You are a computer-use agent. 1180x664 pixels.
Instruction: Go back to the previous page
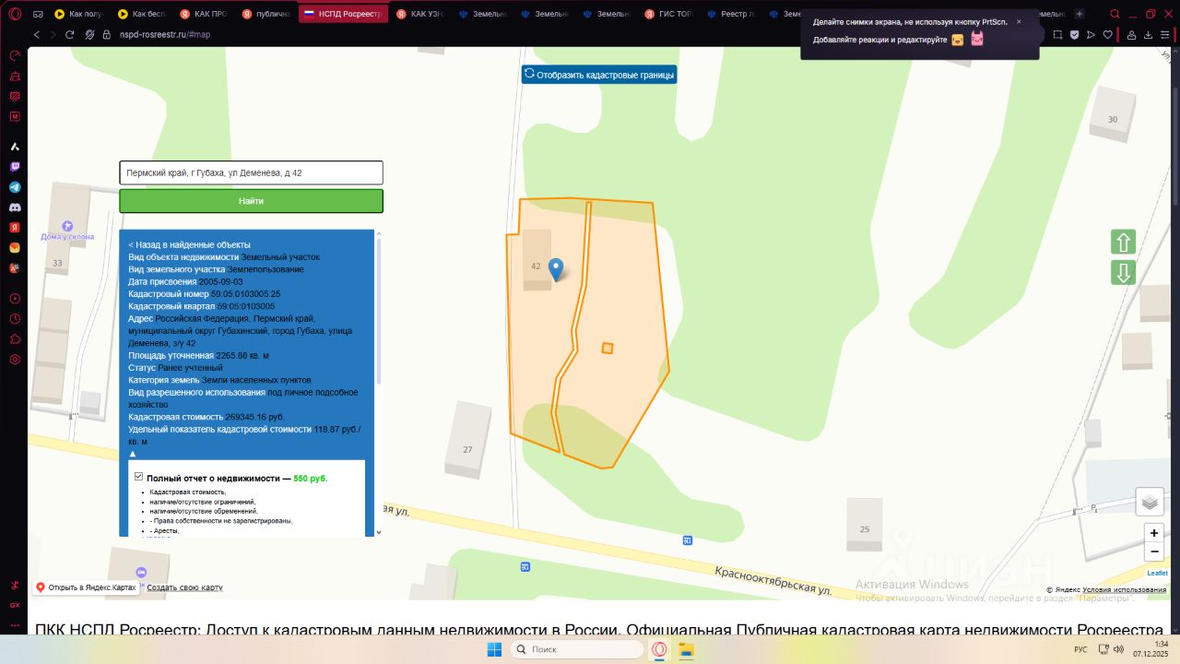pos(37,34)
